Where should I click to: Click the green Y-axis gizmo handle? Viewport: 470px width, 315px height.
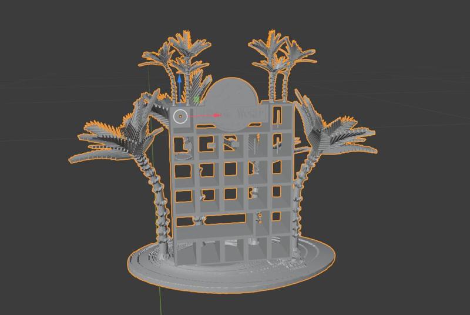tap(196, 99)
